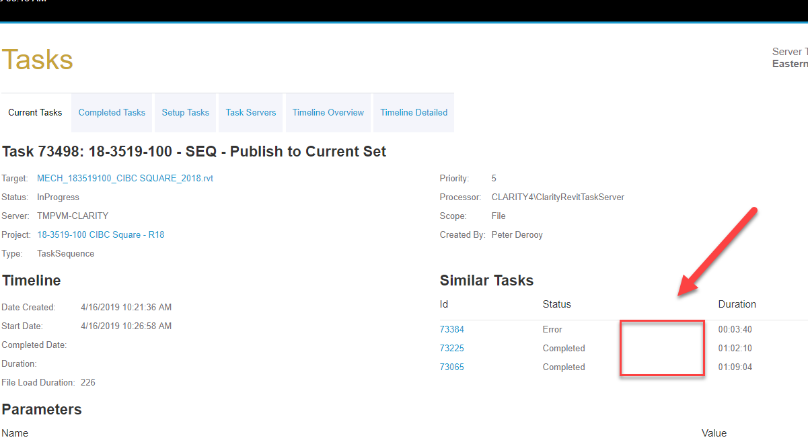The height and width of the screenshot is (446, 808).
Task: Switch to the Current Tasks tab
Action: (x=35, y=112)
